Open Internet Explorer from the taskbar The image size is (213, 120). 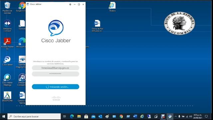142,116
